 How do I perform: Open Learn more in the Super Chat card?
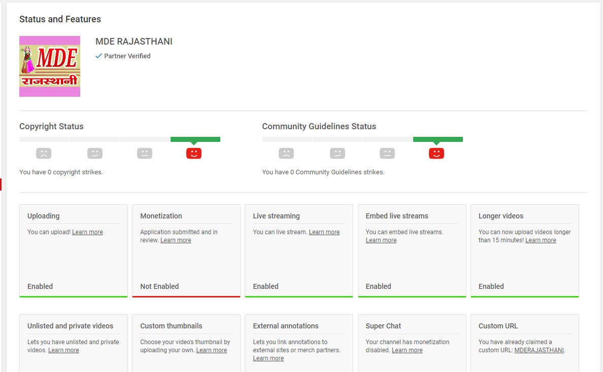tap(407, 350)
